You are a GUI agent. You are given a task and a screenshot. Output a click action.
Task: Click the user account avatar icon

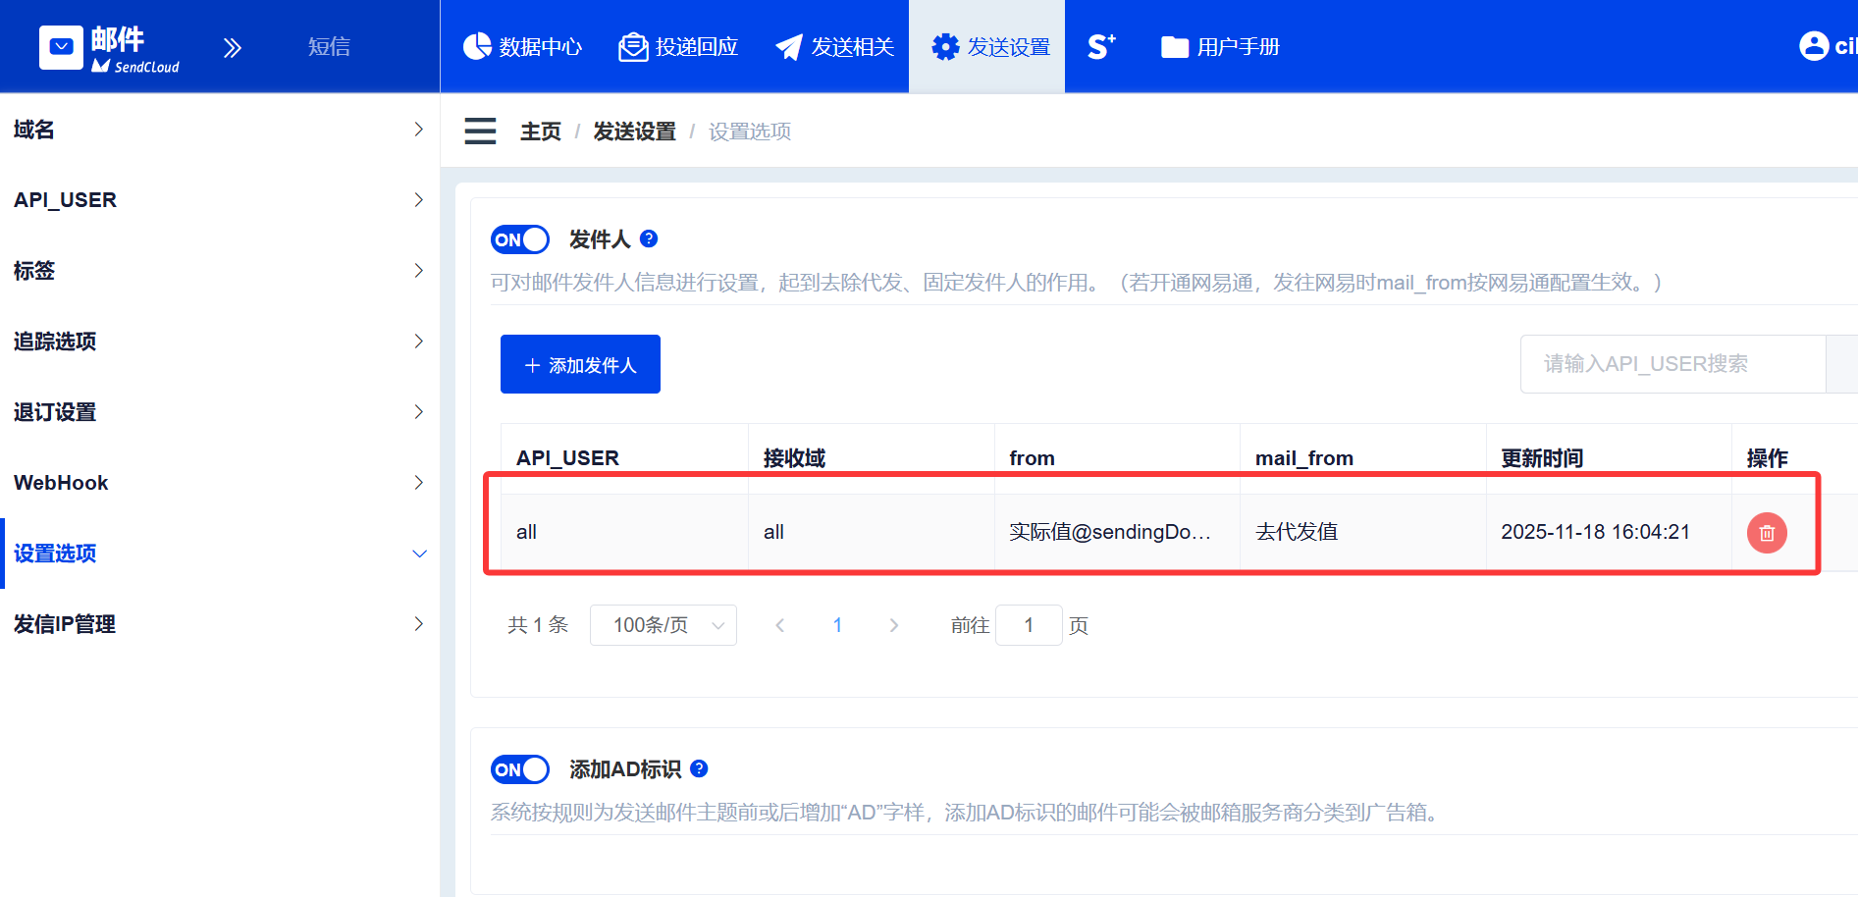pyautogui.click(x=1813, y=46)
